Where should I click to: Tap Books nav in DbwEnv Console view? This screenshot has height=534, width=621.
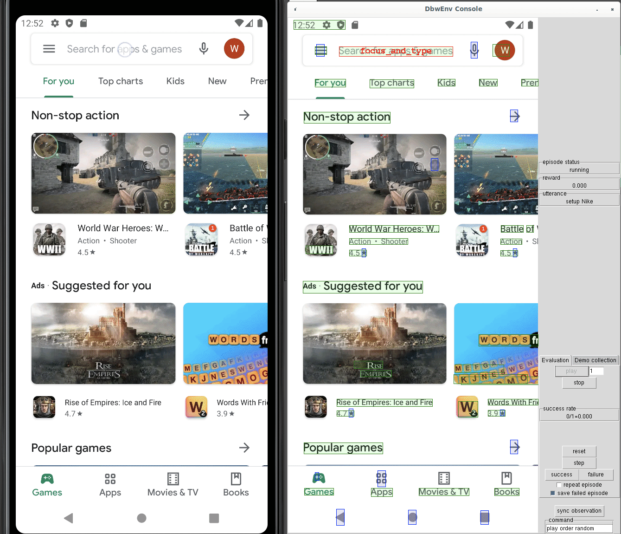click(506, 485)
